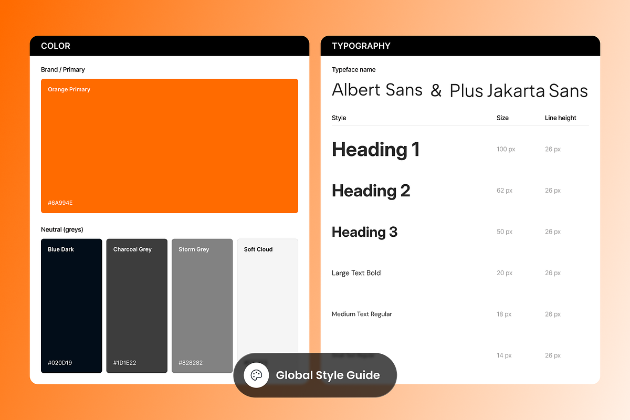Click the #1D1E22 hex code
Viewport: 630px width, 420px height.
point(125,363)
